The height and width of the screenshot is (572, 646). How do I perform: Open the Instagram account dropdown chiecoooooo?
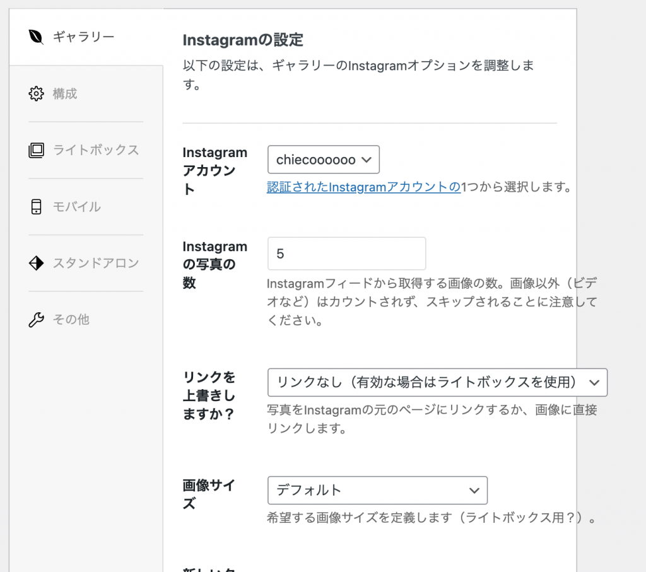tap(324, 160)
